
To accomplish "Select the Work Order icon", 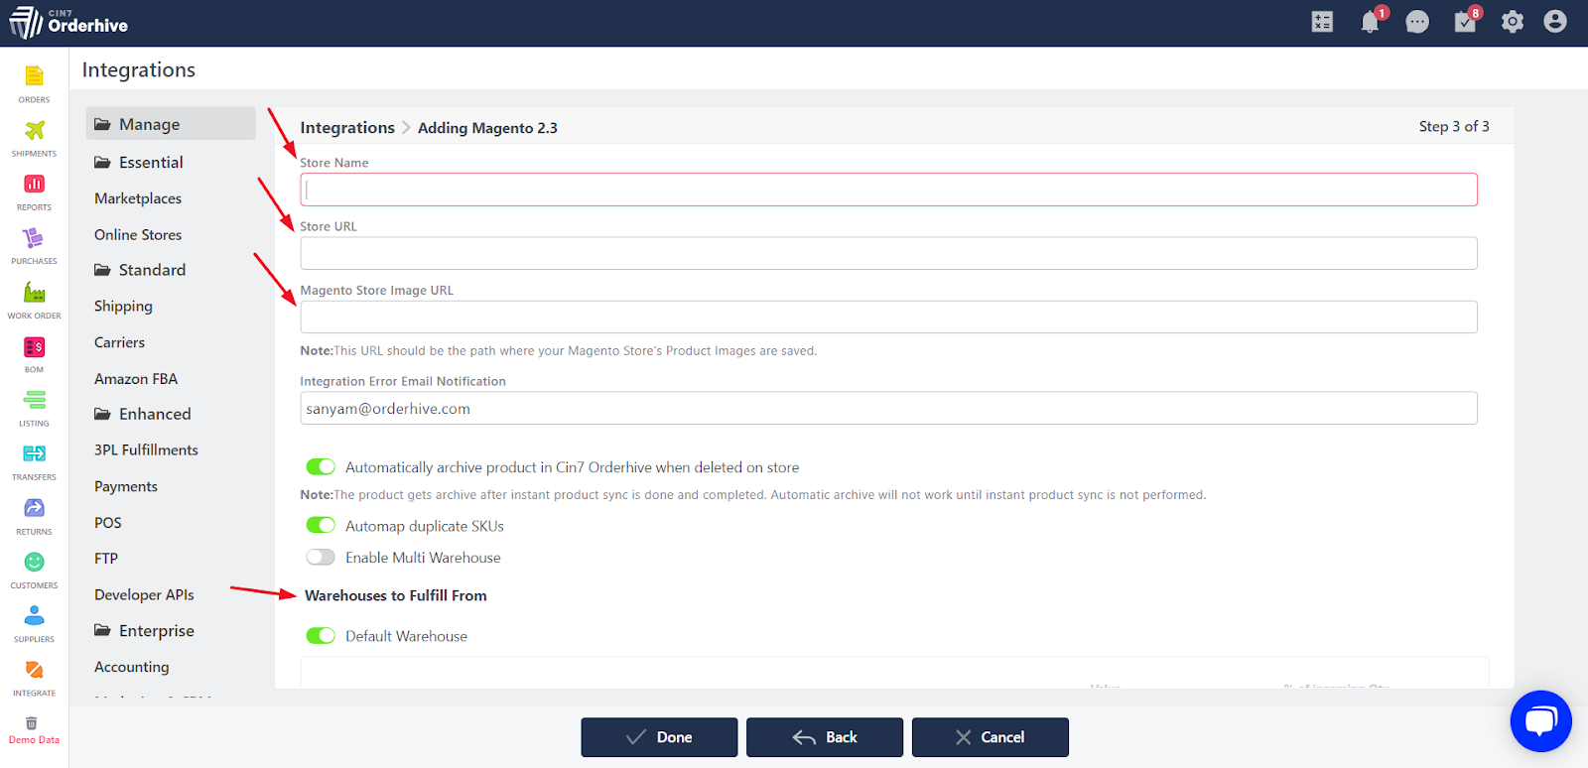I will click(34, 292).
